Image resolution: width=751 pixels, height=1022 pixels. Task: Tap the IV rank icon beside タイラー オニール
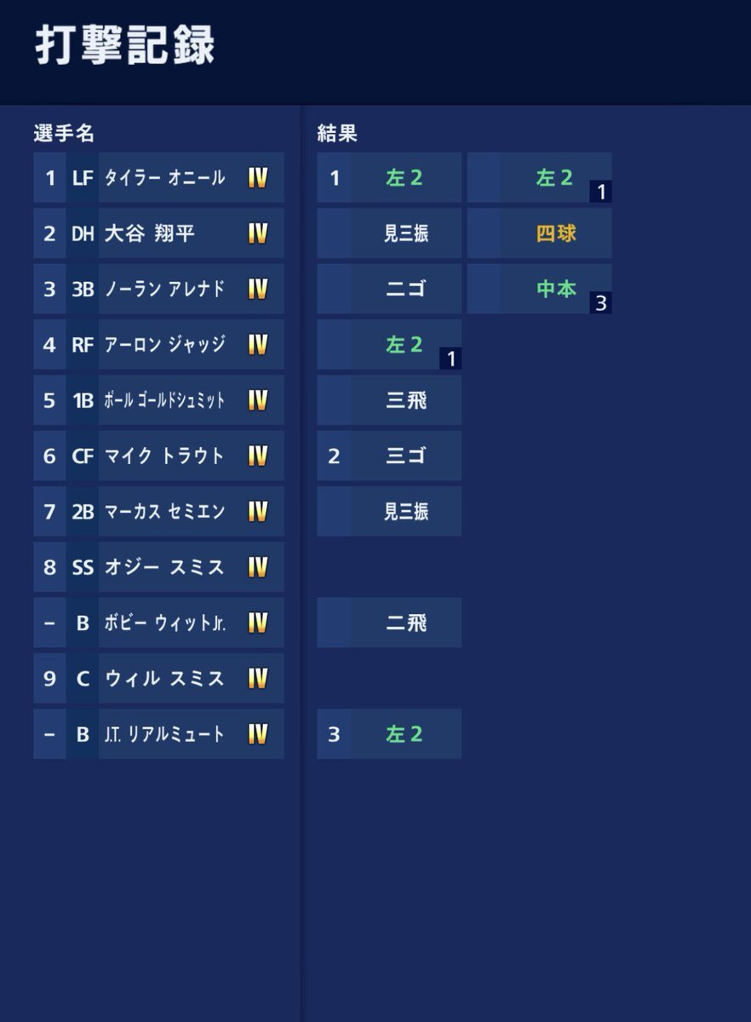coord(258,177)
